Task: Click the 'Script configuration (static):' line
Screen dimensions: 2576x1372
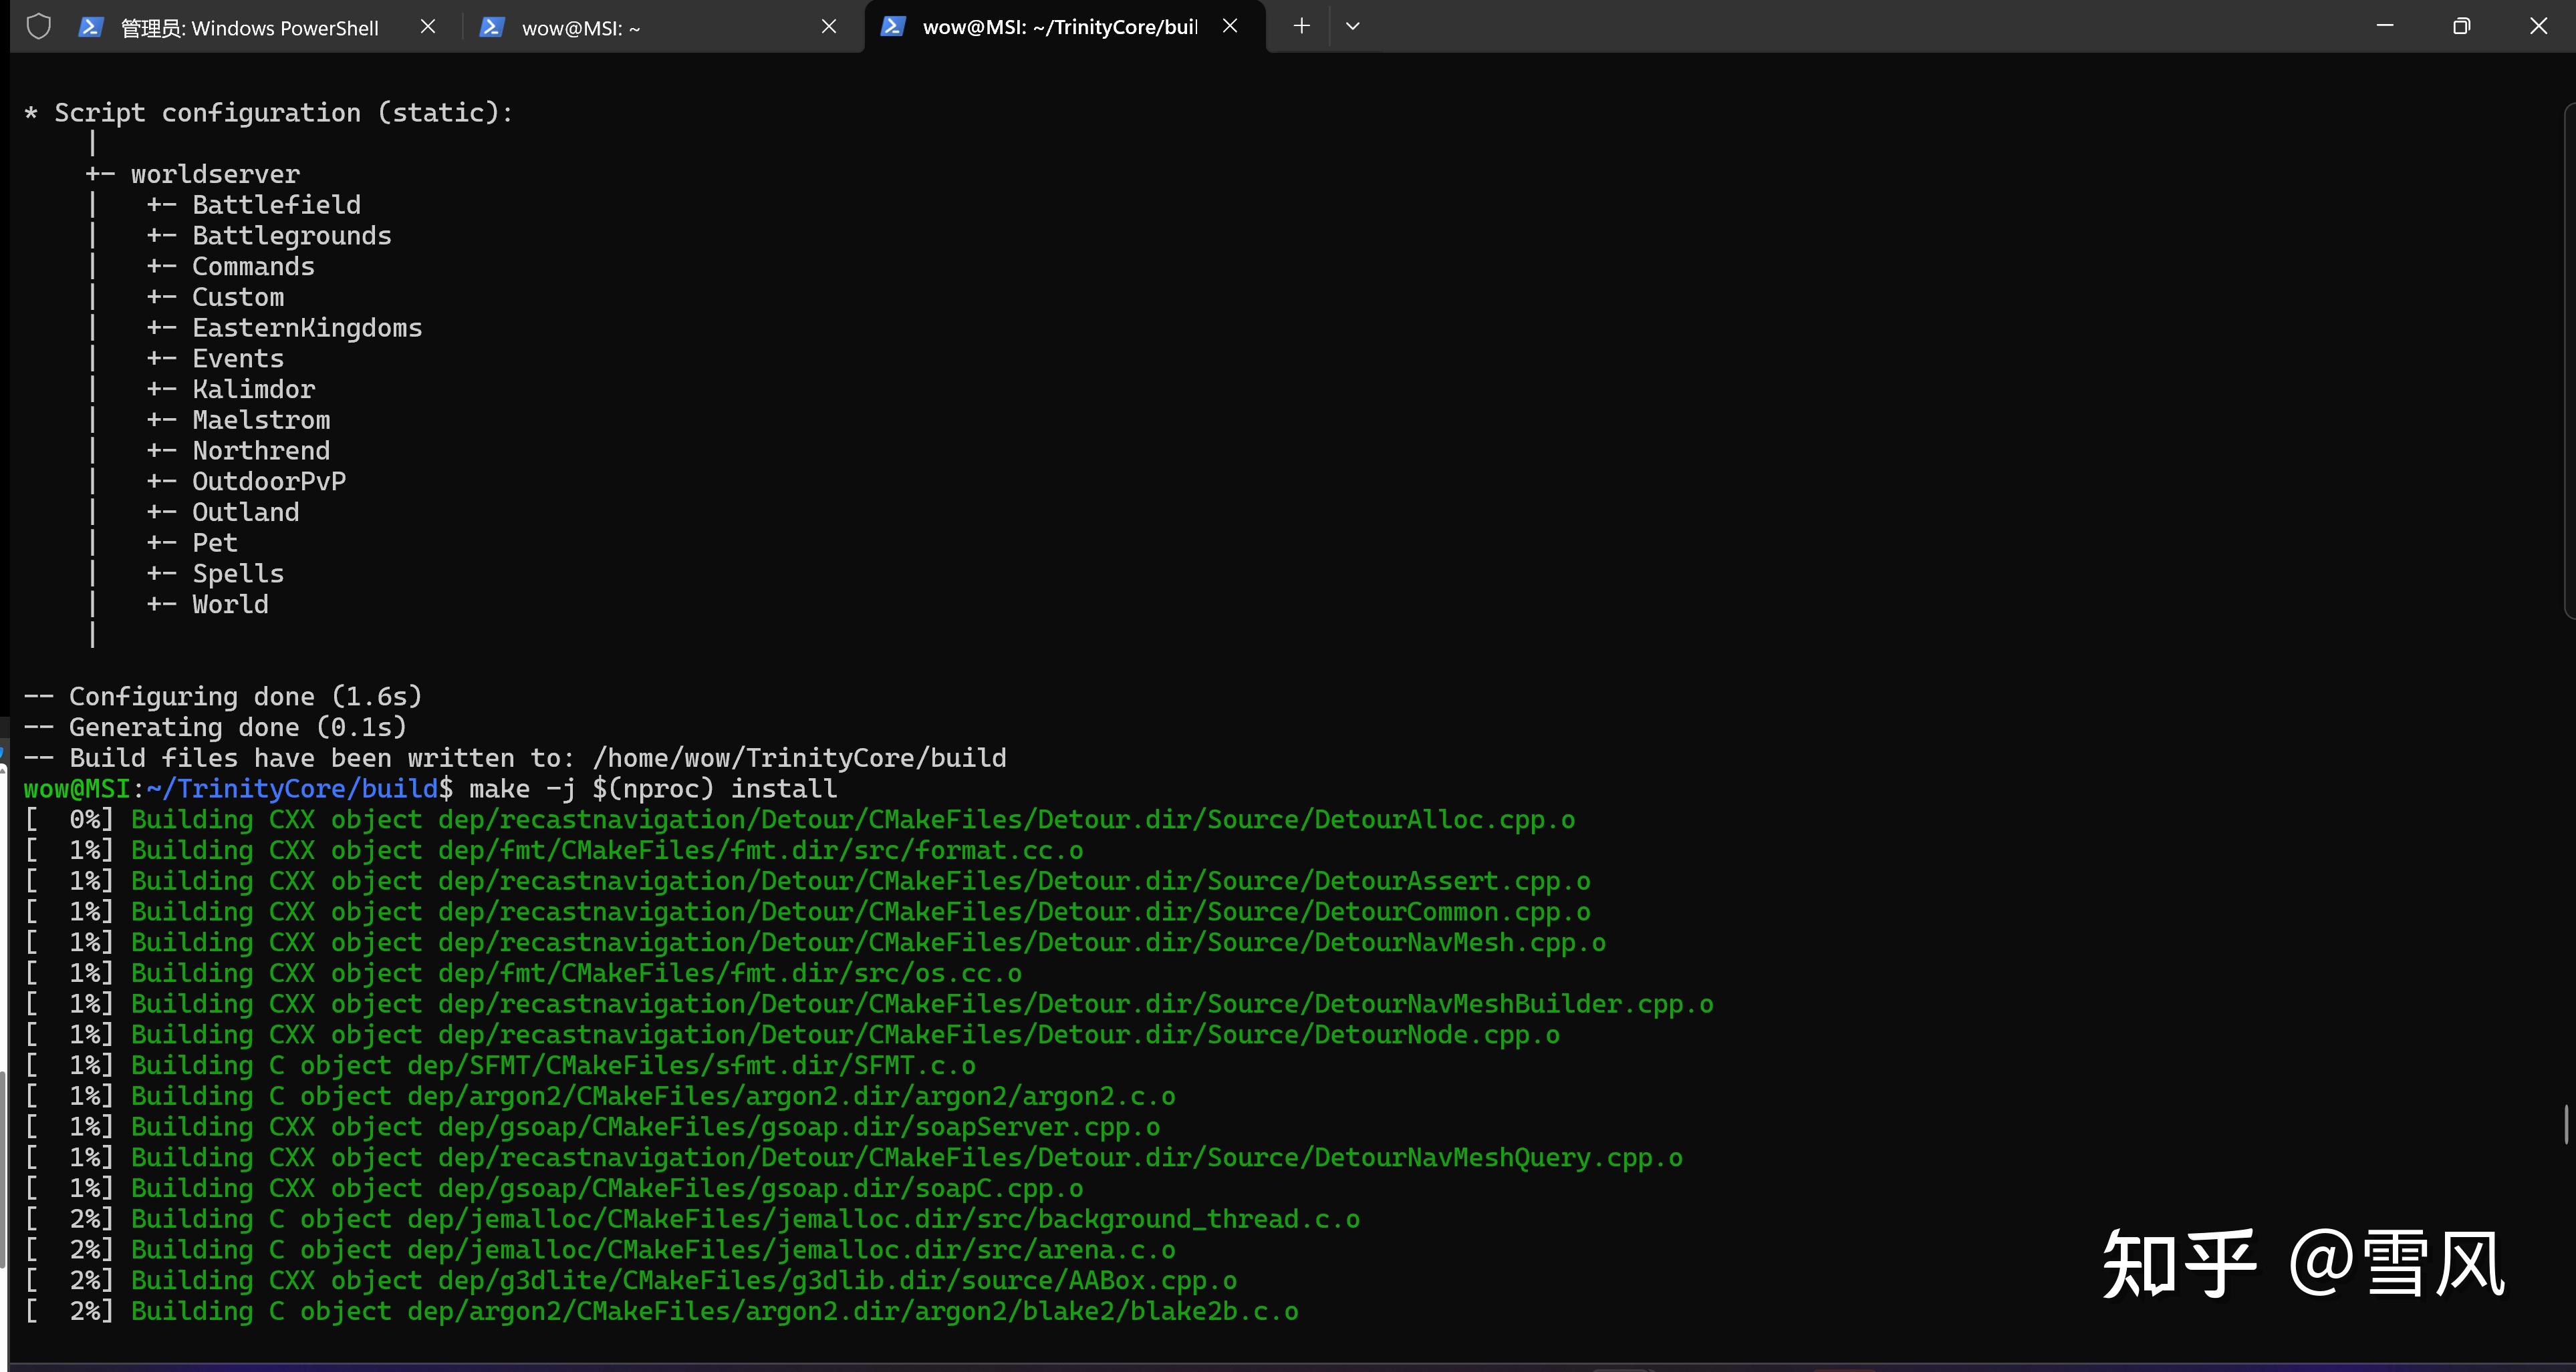Action: click(x=268, y=113)
